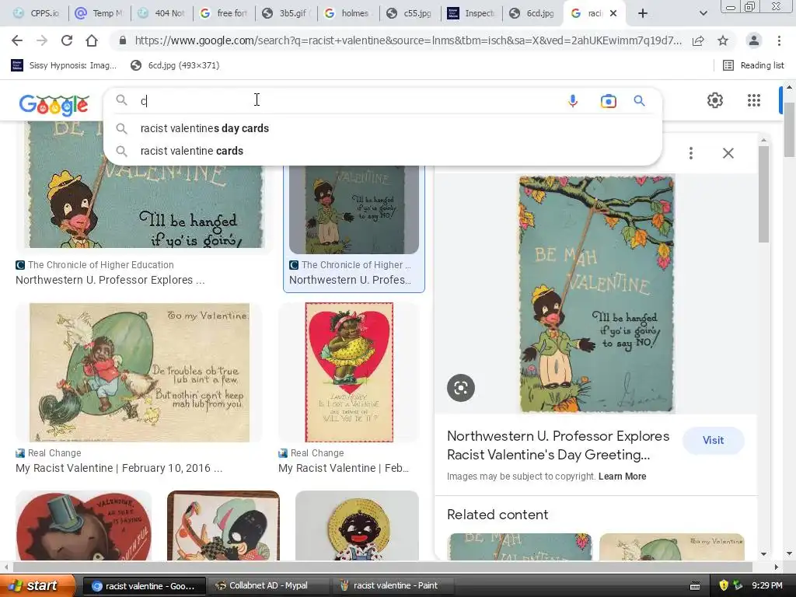Switch to the holmes tab
796x597 pixels.
(348, 13)
